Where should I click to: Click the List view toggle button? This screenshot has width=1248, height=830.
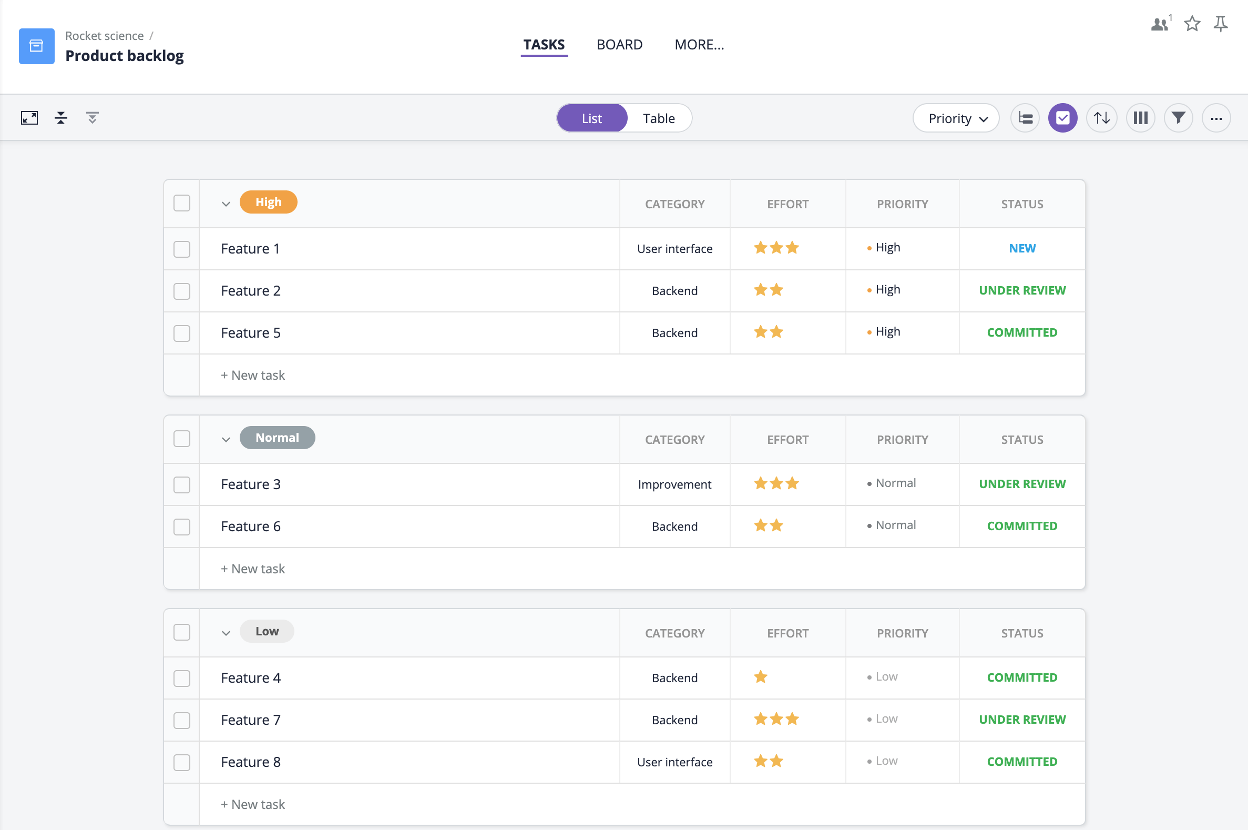coord(591,118)
